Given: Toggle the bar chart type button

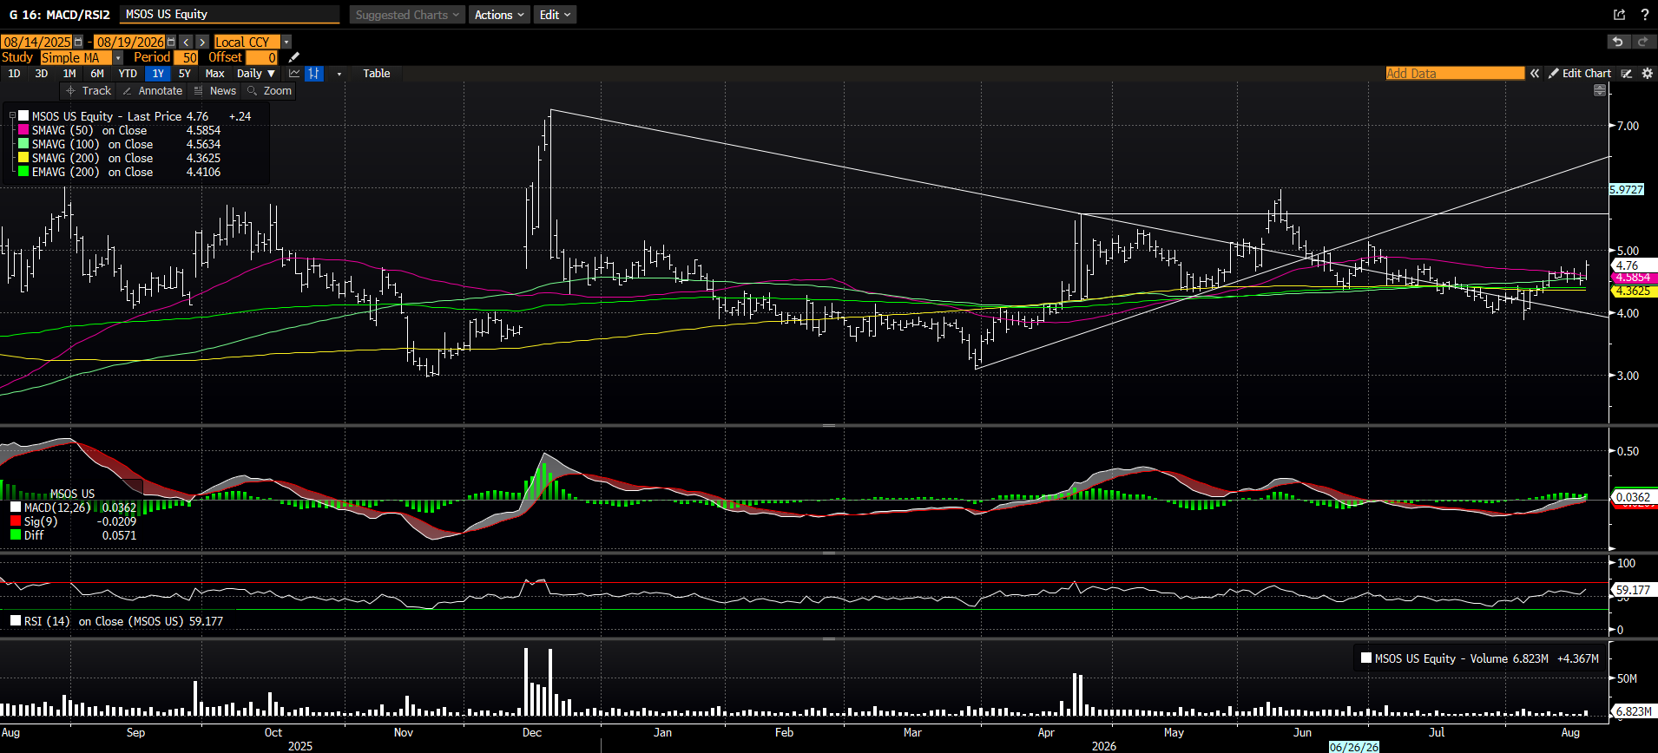Looking at the screenshot, I should (x=314, y=74).
